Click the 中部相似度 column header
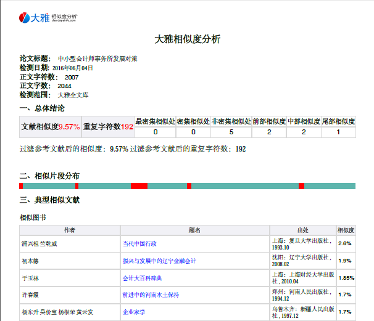 click(x=304, y=121)
